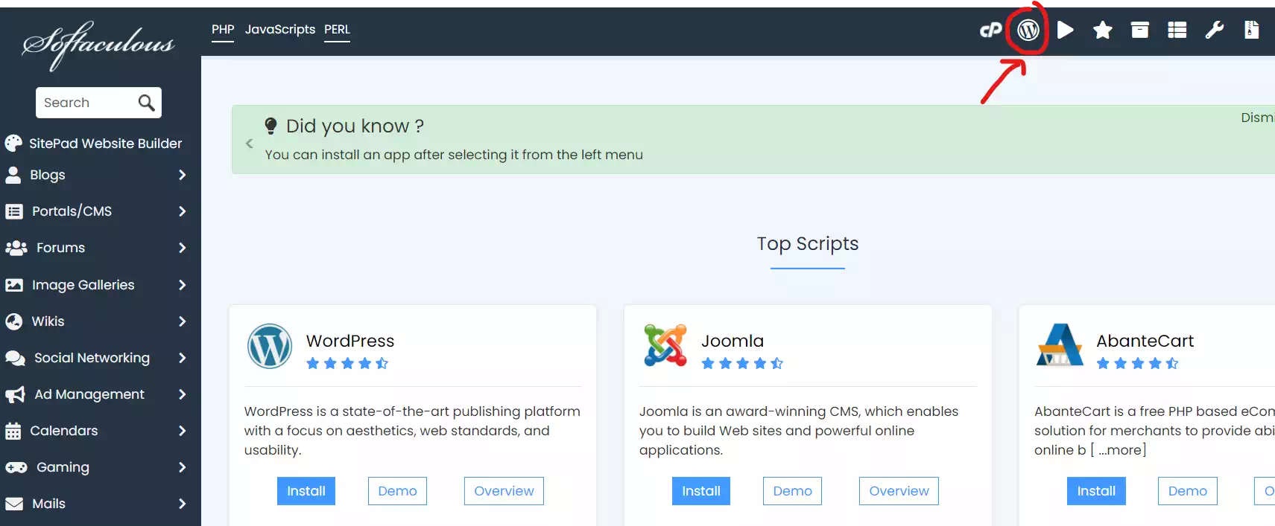The width and height of the screenshot is (1275, 526).
Task: Click the Softaculous logo
Action: (98, 45)
